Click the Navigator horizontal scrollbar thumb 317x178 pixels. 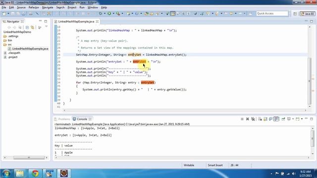coord(29,158)
